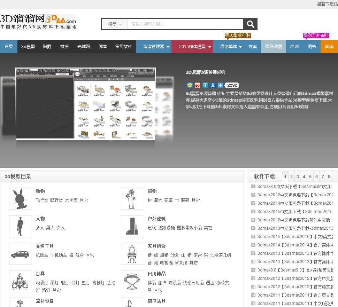Open the 常用软件 navigation item
338x307 pixels.
[x=124, y=47]
